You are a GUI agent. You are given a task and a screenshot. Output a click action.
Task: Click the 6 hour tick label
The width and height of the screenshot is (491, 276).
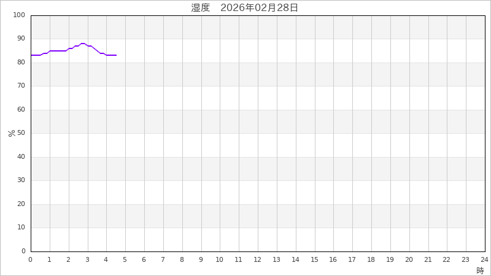click(x=144, y=259)
